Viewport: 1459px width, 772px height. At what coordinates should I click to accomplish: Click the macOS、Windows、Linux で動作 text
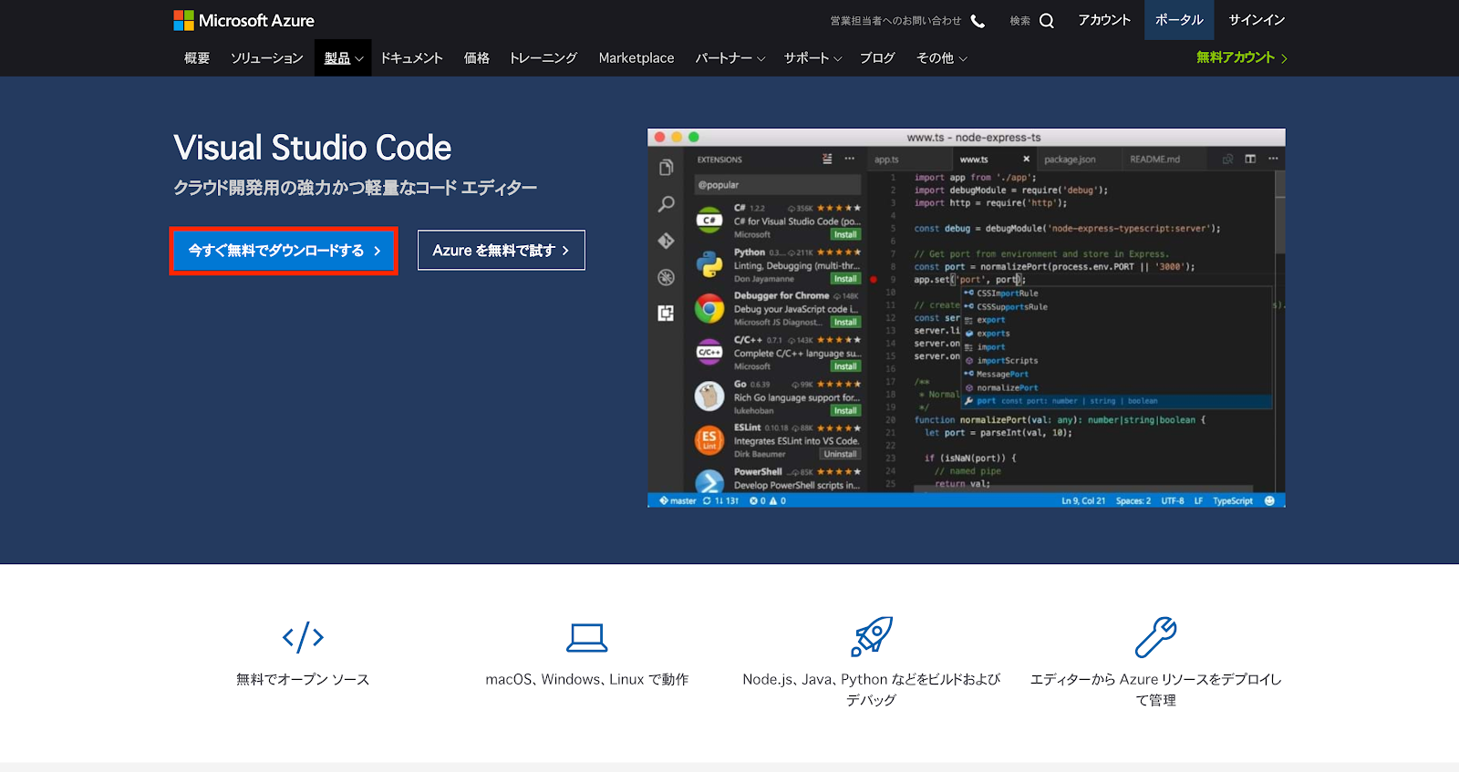pyautogui.click(x=586, y=679)
